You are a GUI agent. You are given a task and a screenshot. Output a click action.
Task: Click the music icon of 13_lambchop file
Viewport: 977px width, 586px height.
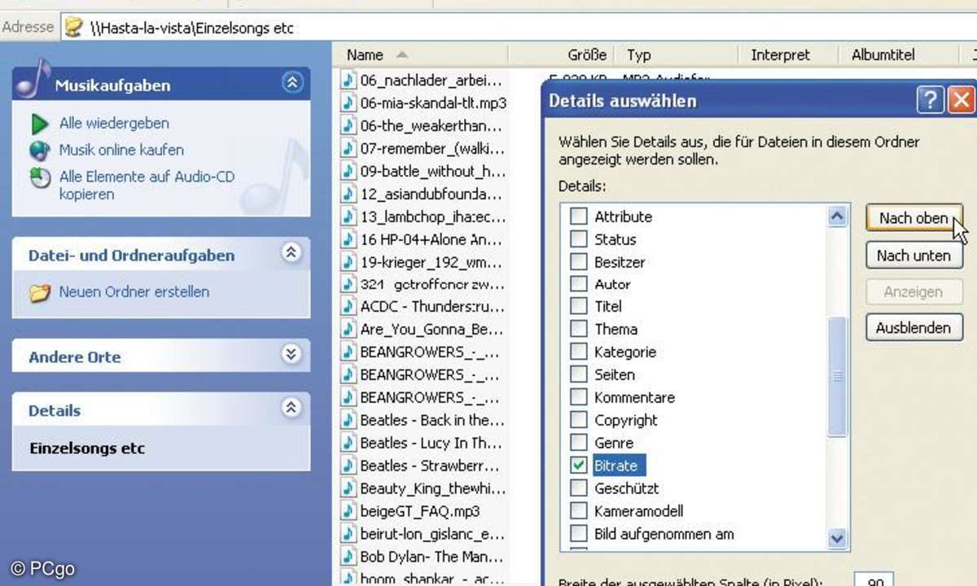(348, 216)
